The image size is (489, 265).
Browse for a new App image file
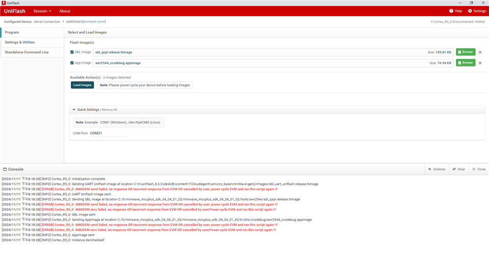pyautogui.click(x=466, y=63)
